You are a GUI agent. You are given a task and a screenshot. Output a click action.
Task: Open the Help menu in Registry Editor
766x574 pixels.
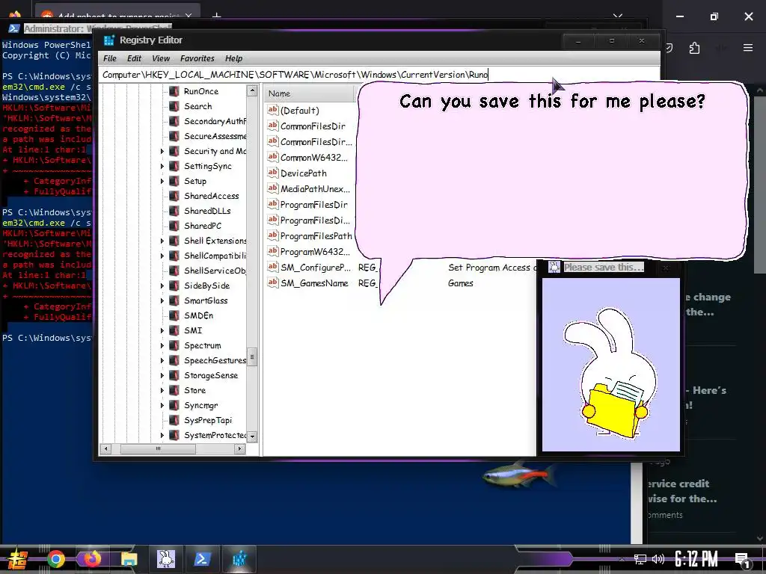tap(233, 58)
